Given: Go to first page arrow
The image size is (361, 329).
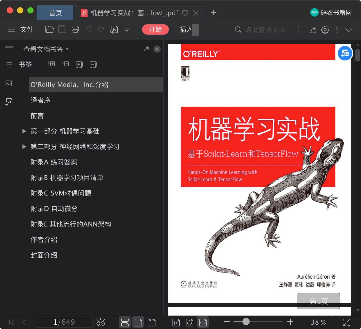Looking at the screenshot, I should 12,322.
